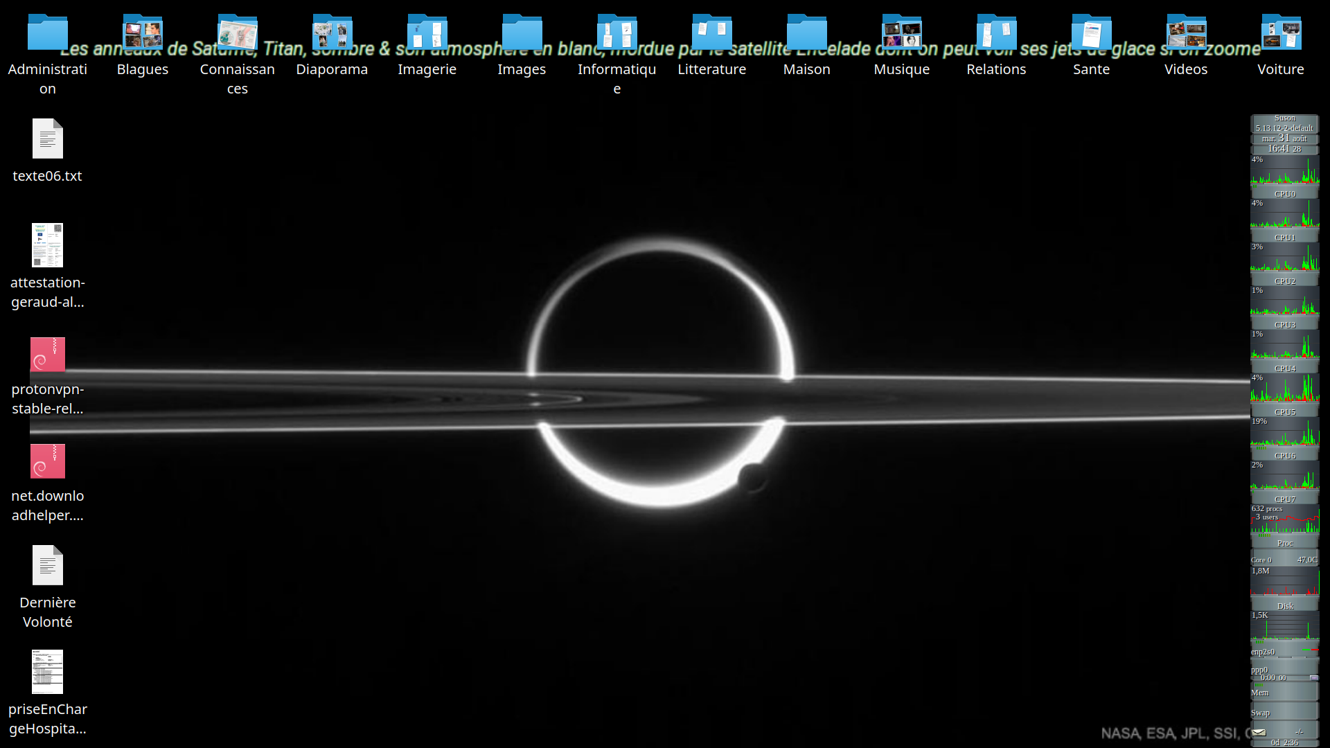
Task: Click the CPU0 chart label
Action: (1285, 194)
